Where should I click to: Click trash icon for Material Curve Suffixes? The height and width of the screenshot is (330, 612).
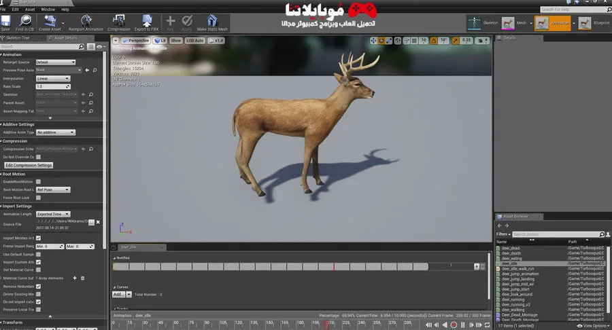pyautogui.click(x=83, y=278)
